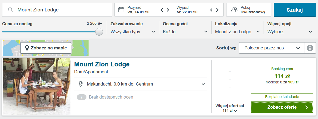Go to previous check-in date arrow
This screenshot has height=119, width=318.
162,10
